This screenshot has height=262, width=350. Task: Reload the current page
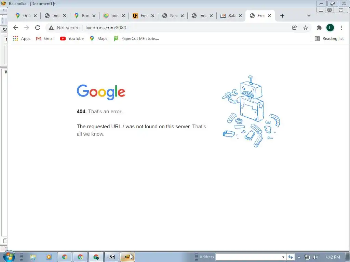[x=38, y=28]
